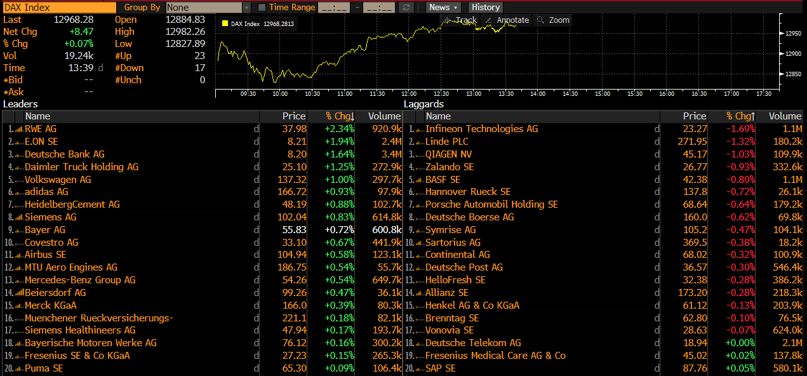Click the yellow DAX Index legend swatch
Image resolution: width=807 pixels, height=376 pixels.
225,23
